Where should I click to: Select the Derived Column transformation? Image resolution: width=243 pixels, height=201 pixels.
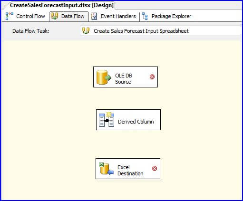pyautogui.click(x=128, y=120)
